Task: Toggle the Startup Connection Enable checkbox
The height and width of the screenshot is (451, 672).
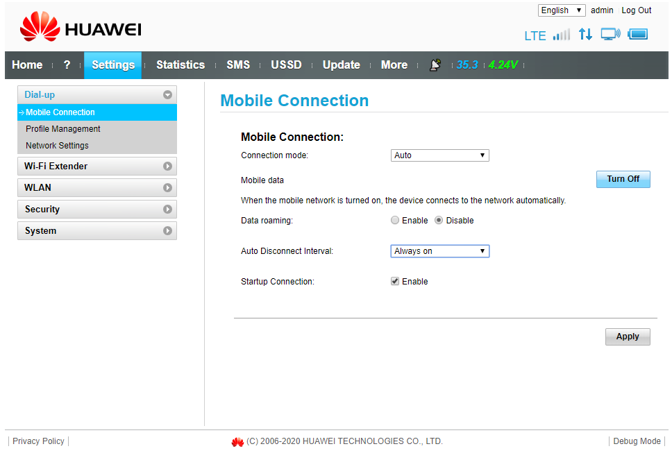Action: 395,282
